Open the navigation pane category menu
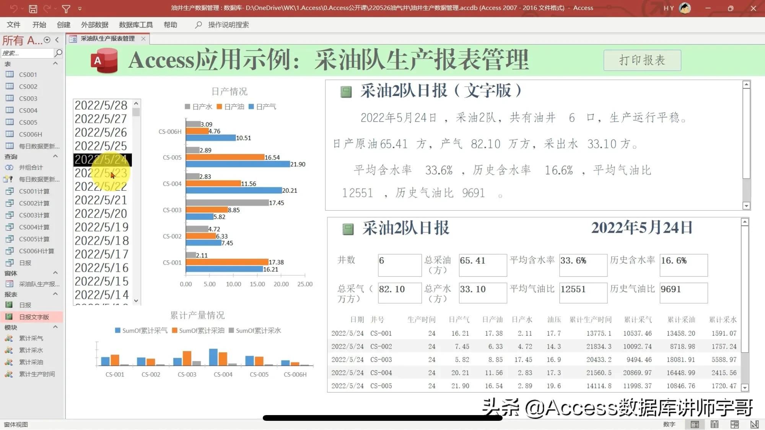 pos(47,39)
